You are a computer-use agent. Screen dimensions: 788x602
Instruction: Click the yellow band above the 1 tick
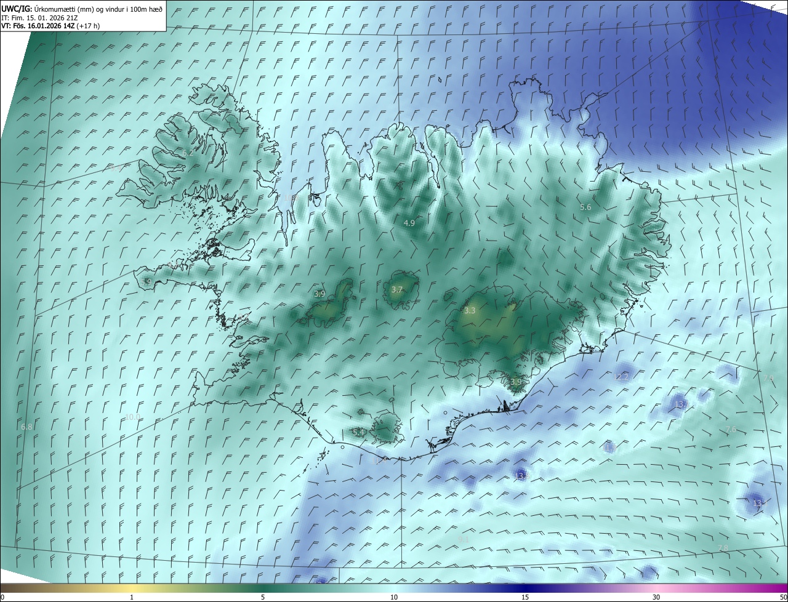132,588
